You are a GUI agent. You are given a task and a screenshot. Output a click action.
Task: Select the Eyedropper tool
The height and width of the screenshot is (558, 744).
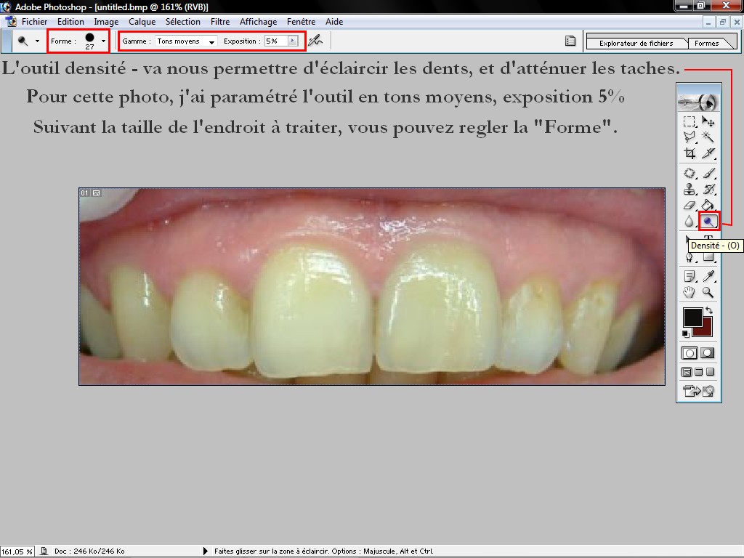[x=708, y=276]
